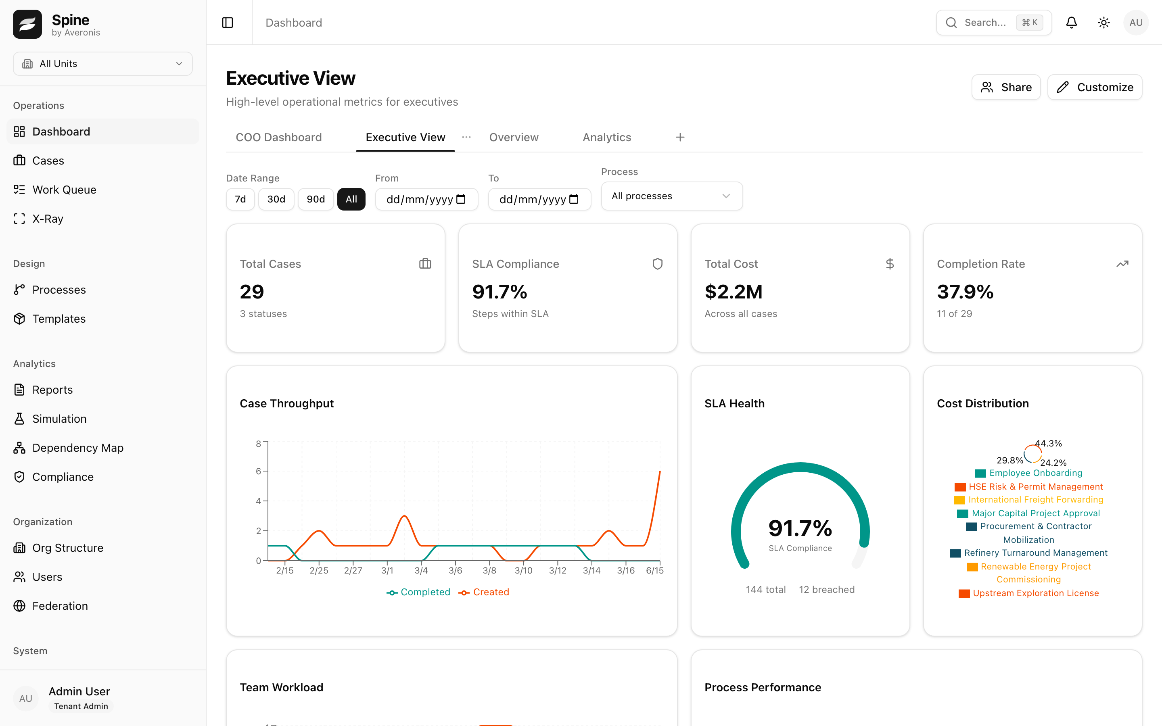Click briefcase icon on Total Cases card

(425, 264)
